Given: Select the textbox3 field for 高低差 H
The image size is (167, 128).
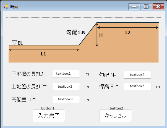Looking at the screenshot, I should pyautogui.click(x=66, y=99).
